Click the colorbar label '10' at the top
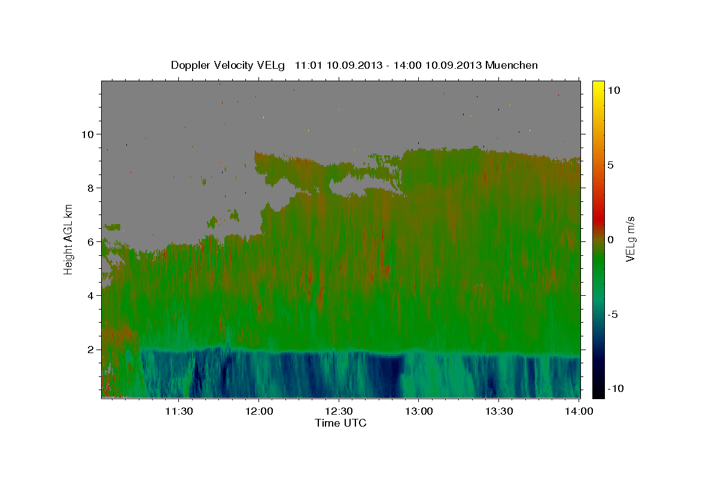Image resolution: width=718 pixels, height=478 pixels. 613,90
